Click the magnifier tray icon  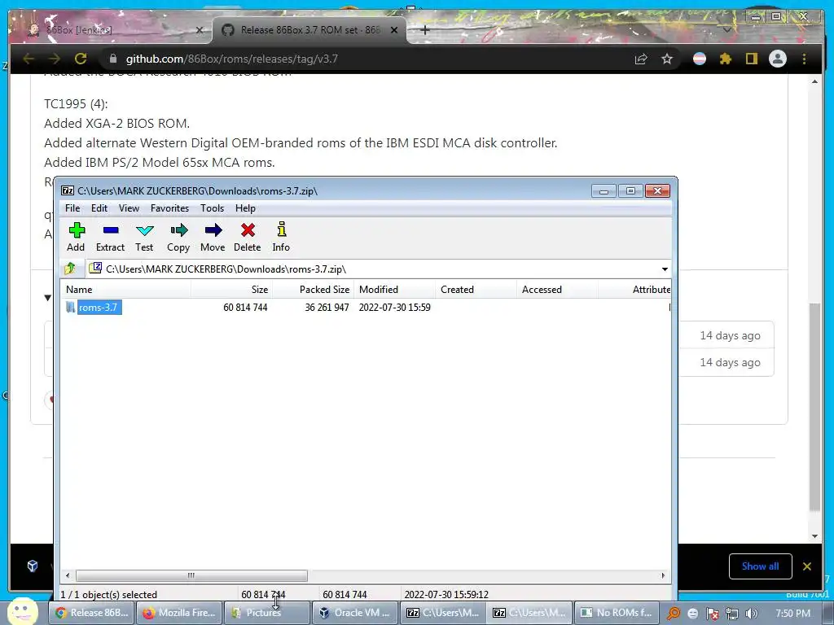click(674, 614)
